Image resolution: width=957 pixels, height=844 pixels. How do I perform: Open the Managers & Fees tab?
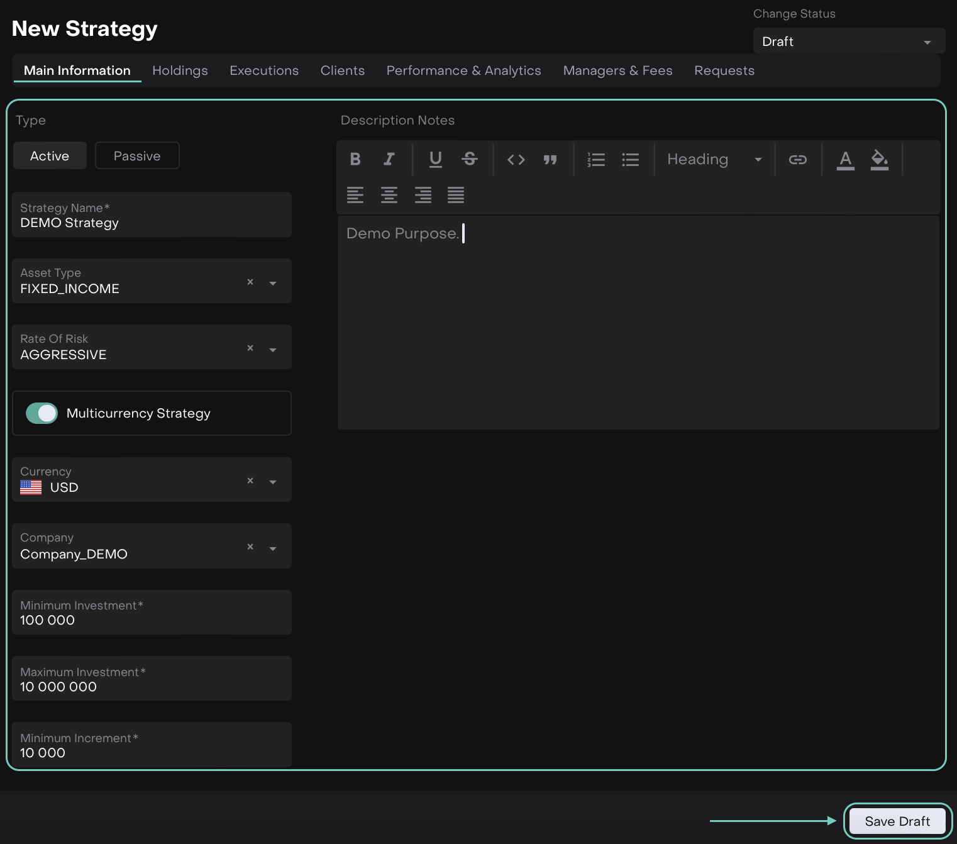click(x=617, y=70)
